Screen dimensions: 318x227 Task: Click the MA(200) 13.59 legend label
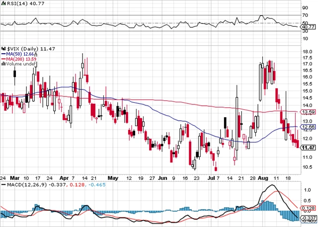pyautogui.click(x=22, y=59)
